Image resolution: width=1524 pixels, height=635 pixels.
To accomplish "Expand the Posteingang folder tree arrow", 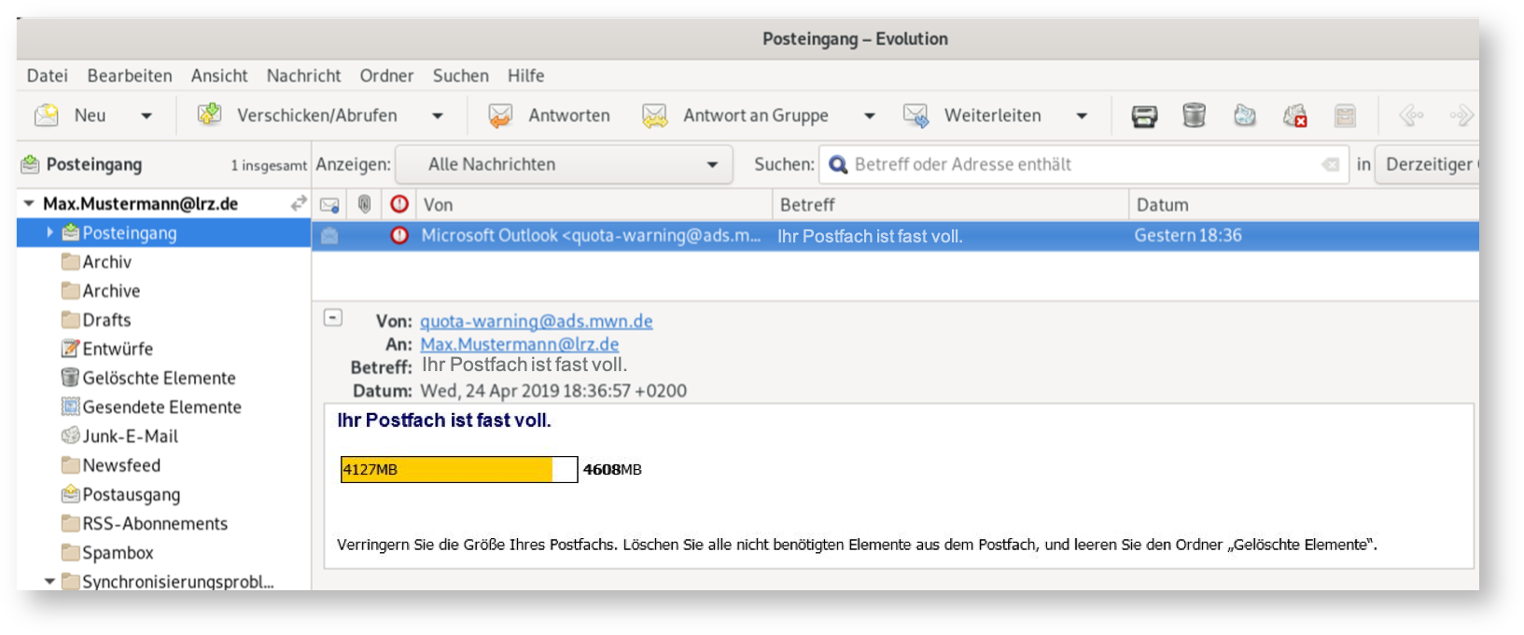I will pyautogui.click(x=50, y=233).
